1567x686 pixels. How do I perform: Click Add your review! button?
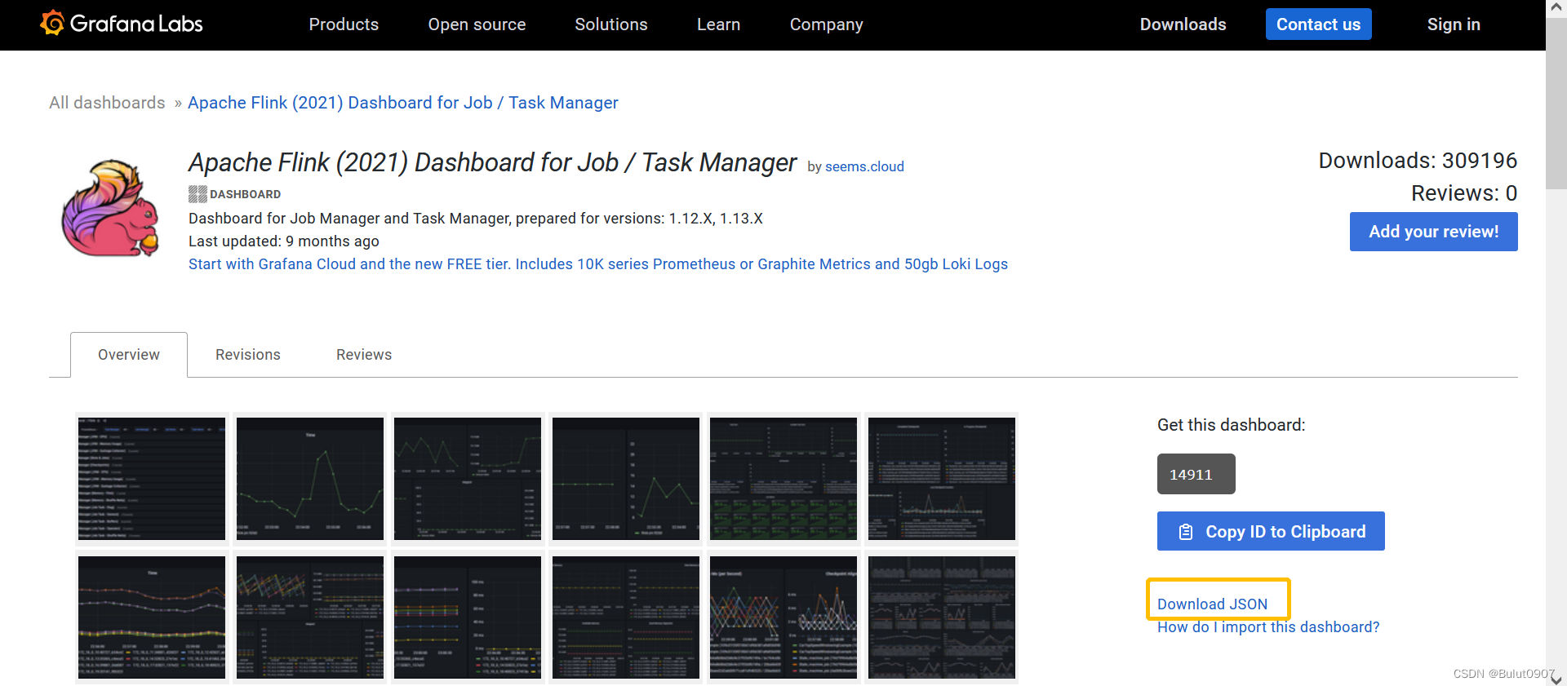[x=1433, y=232]
